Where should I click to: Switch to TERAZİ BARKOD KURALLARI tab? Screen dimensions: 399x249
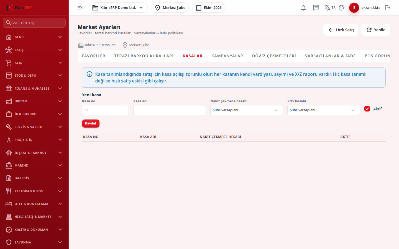(144, 56)
